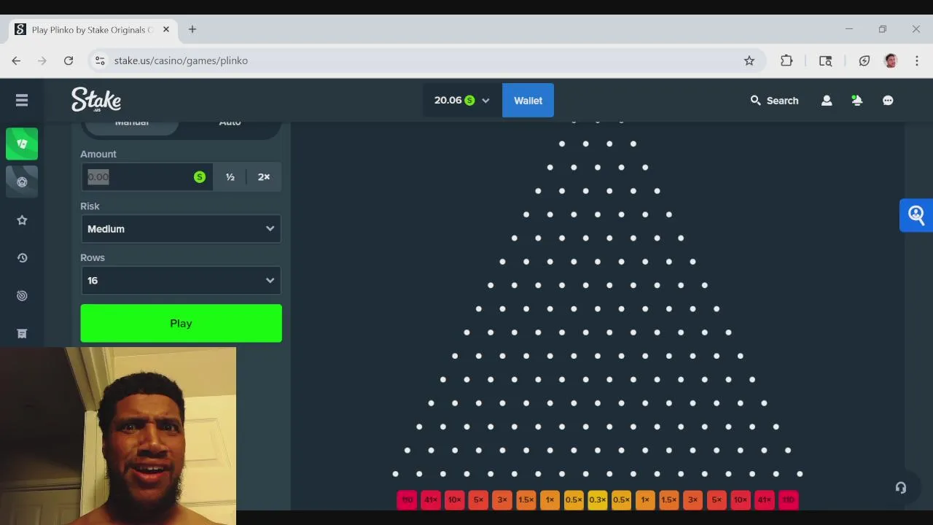
Task: Click the Chrome performance icon beside profile
Action: (864, 61)
